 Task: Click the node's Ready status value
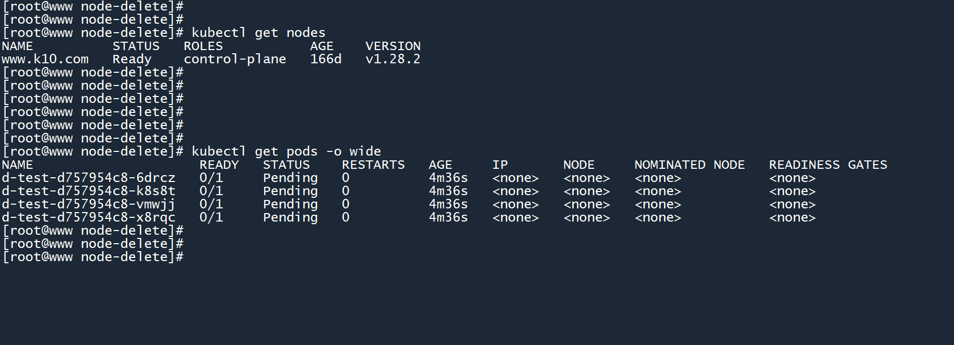132,59
